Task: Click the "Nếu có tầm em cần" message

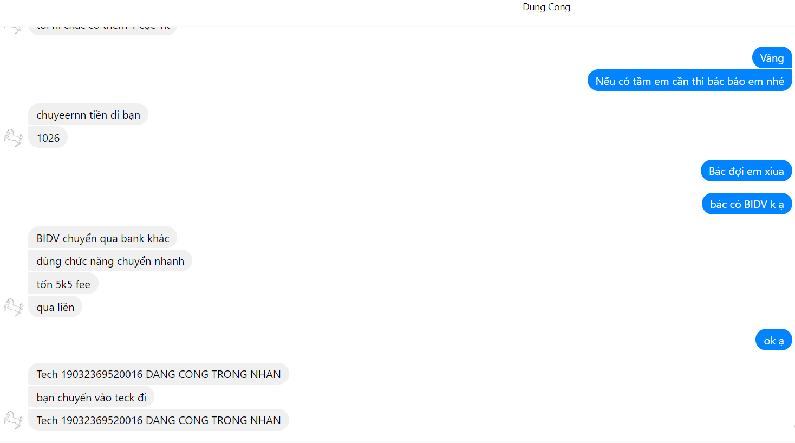Action: pyautogui.click(x=689, y=81)
